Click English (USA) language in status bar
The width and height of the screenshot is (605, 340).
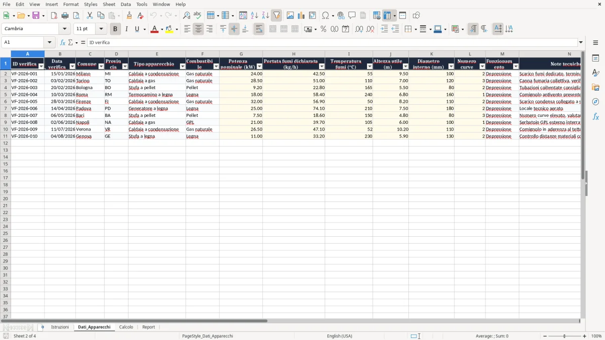tap(339, 336)
